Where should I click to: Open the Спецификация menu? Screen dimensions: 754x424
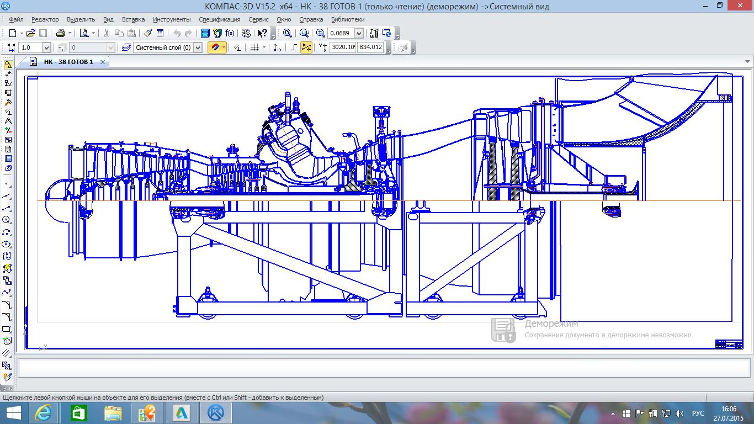[x=220, y=19]
